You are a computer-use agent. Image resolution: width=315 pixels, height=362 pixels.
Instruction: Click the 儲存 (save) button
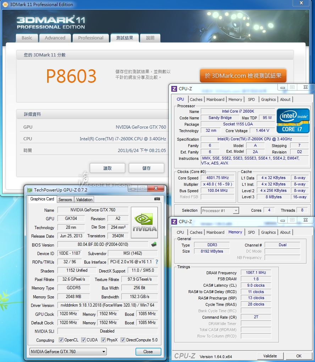tap(147, 168)
